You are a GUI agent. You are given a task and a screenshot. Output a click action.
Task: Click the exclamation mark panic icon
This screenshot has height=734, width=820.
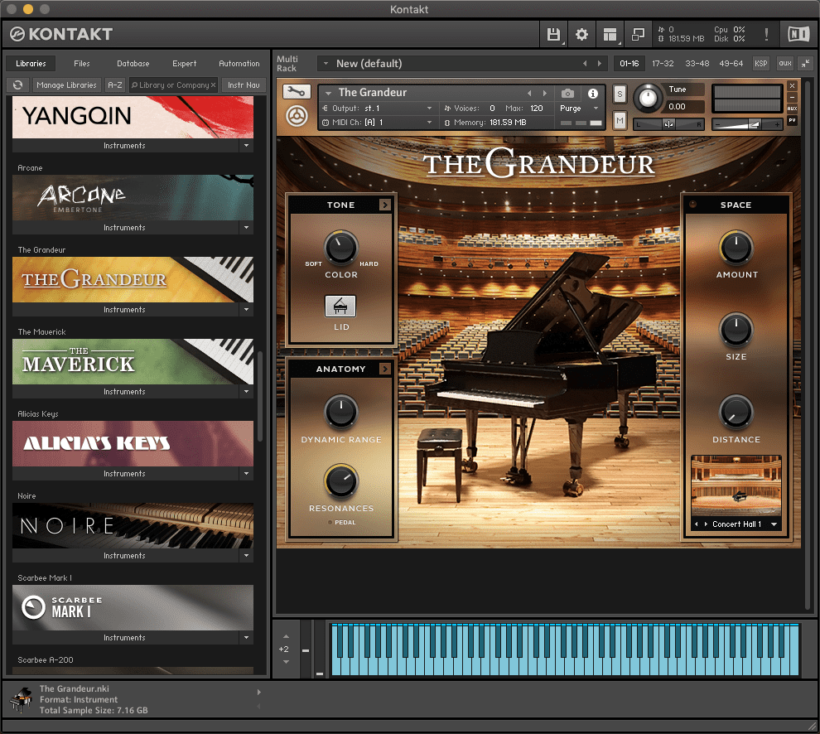point(766,34)
